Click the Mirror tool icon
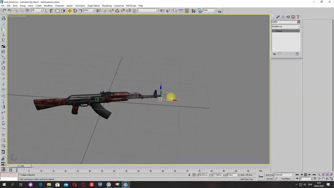Screen dimensions: 334x188 [162, 10]
